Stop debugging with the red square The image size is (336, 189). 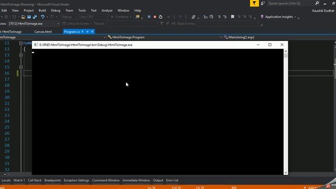[x=155, y=17]
